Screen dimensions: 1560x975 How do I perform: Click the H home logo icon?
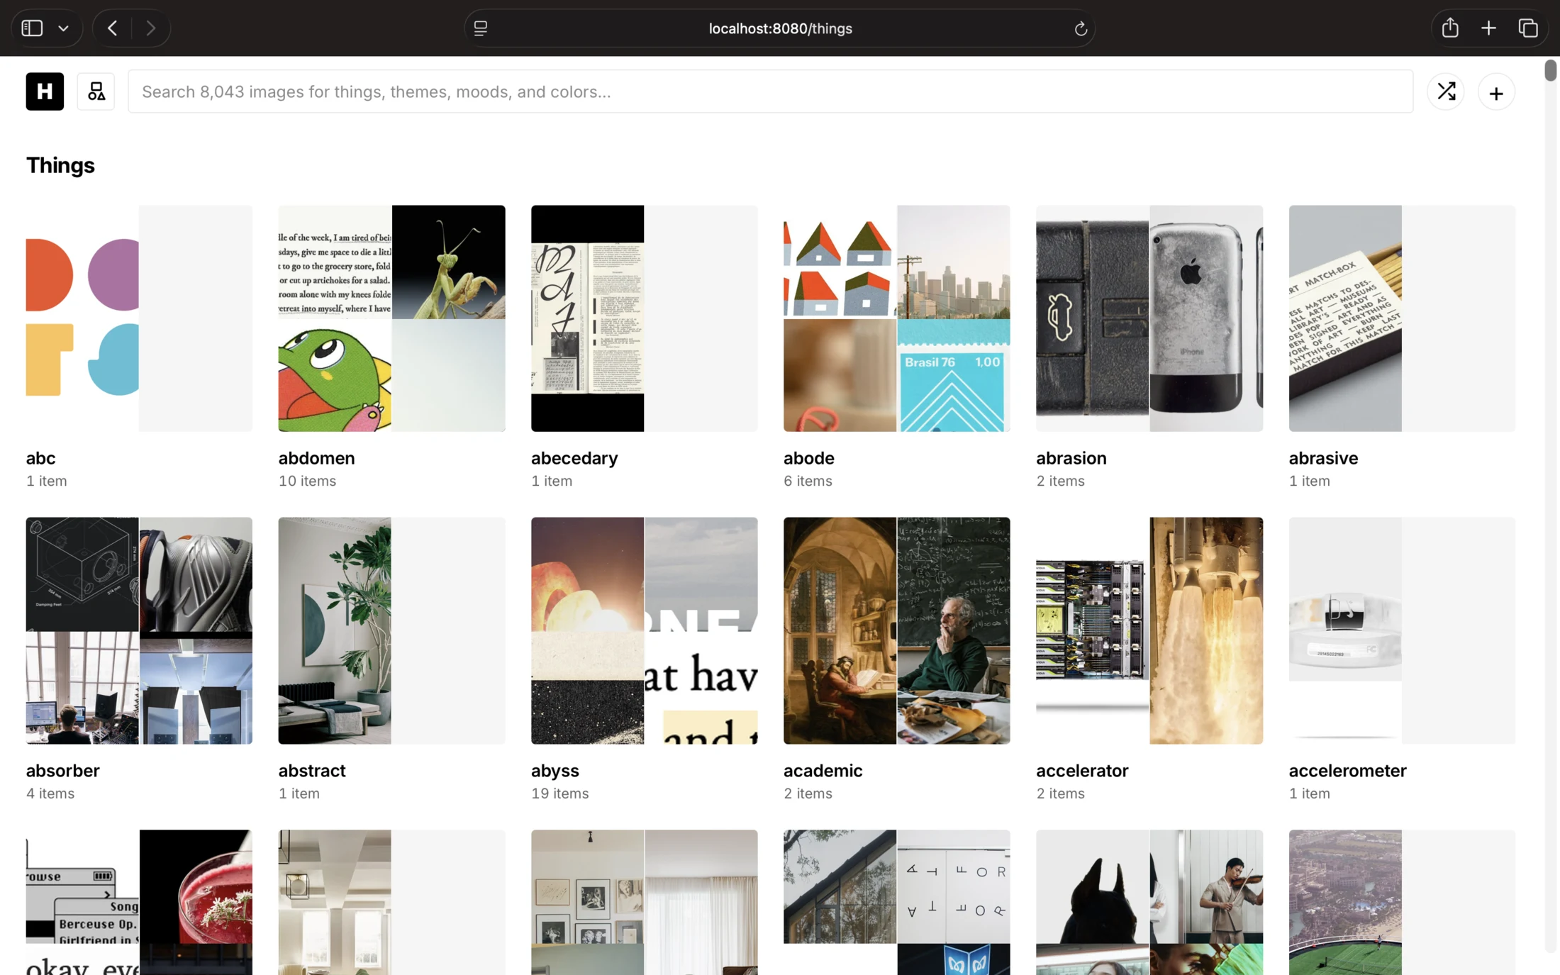tap(45, 91)
